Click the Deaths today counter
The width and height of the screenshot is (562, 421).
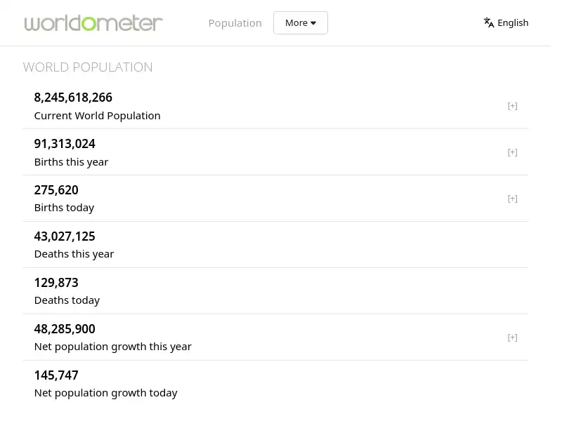tap(56, 282)
